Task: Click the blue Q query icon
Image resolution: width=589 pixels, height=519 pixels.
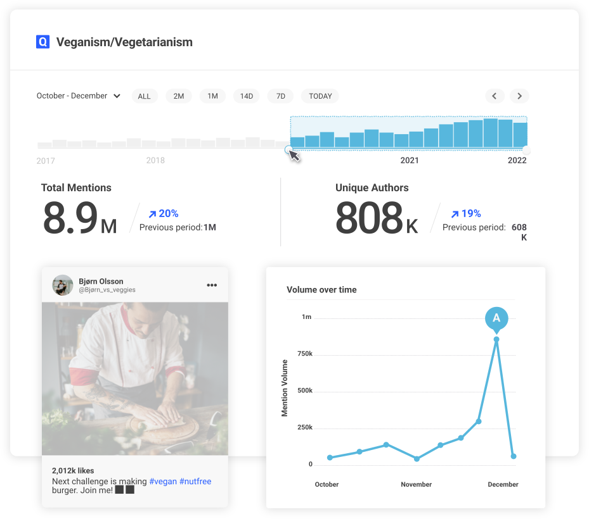Action: click(x=43, y=42)
